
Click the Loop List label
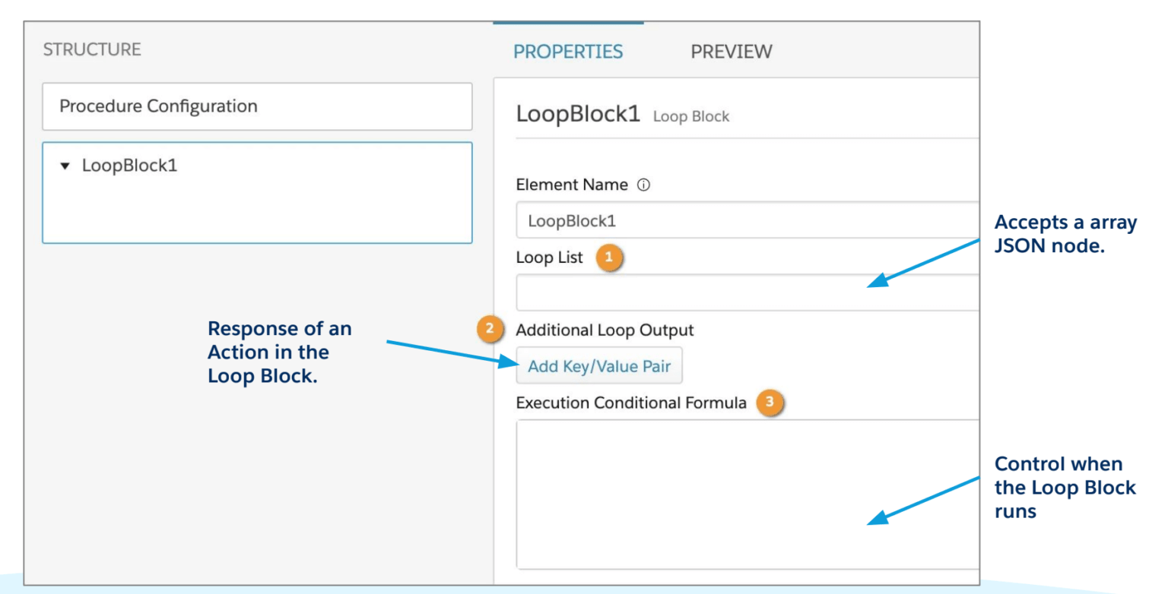(549, 258)
